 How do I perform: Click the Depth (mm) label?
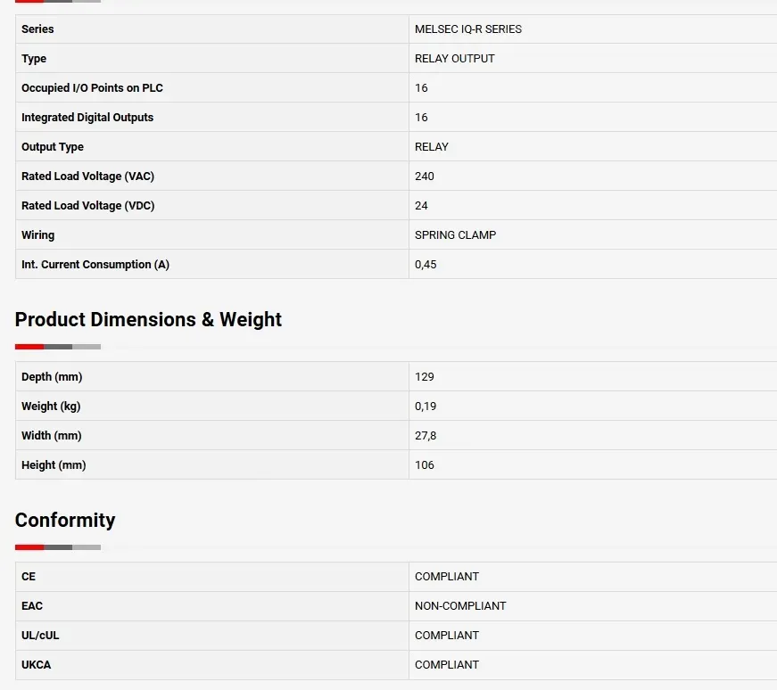pos(52,377)
